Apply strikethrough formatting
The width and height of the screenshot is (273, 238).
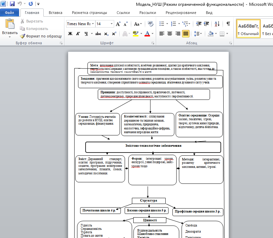pyautogui.click(x=98, y=34)
